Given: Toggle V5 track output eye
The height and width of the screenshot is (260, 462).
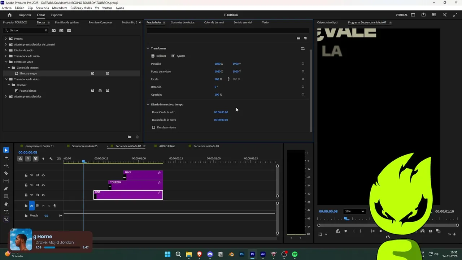Looking at the screenshot, I should pyautogui.click(x=43, y=195).
